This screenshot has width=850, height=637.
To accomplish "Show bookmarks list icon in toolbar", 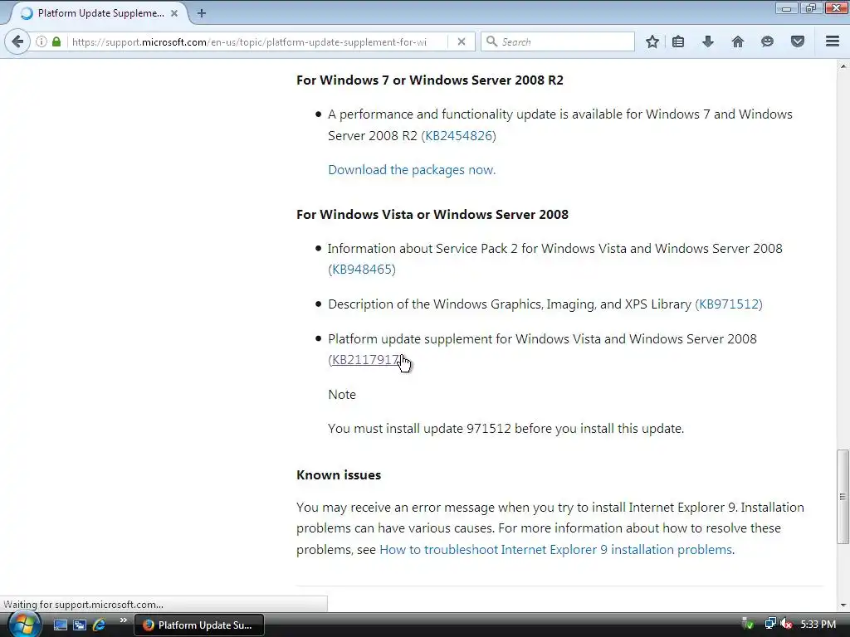I will pos(677,41).
